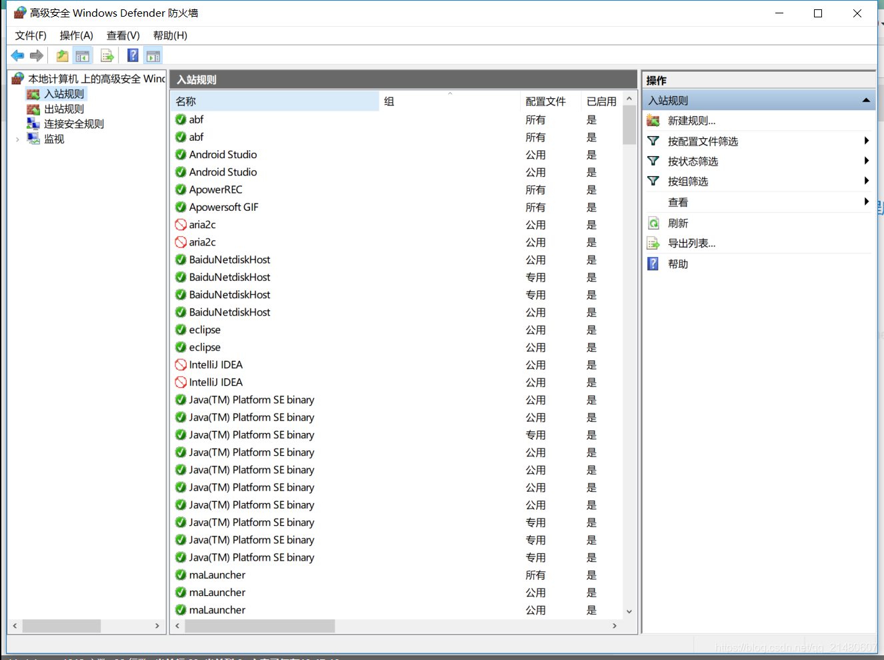Viewport: 884px width, 660px height.
Task: Click the blocked icon of second aria2c rule
Action: (181, 242)
